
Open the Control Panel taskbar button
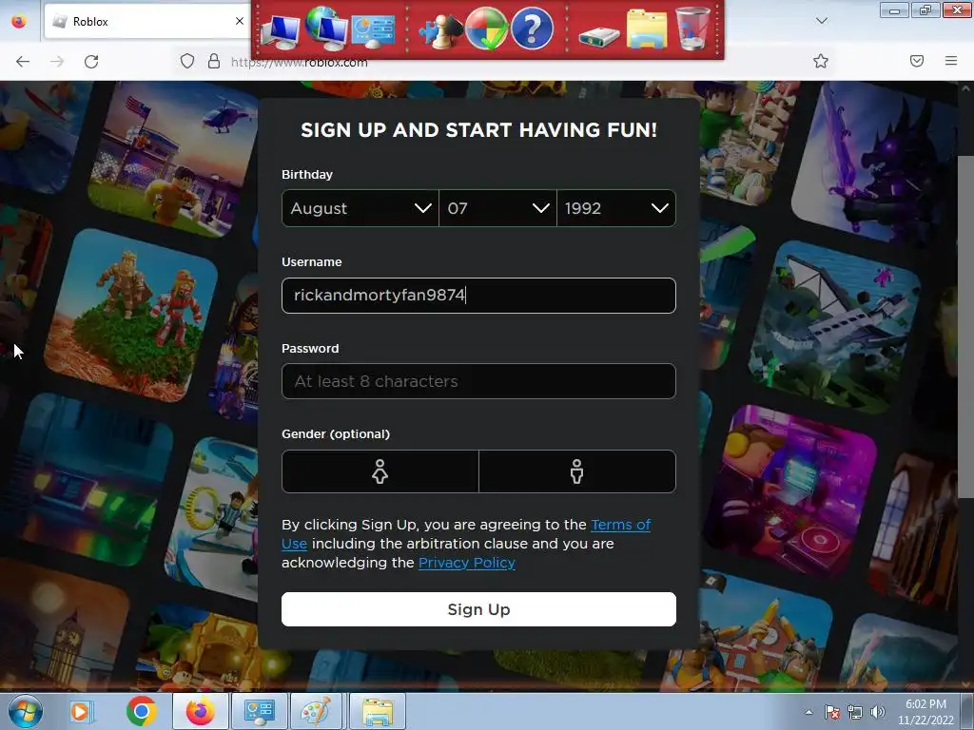coord(259,711)
